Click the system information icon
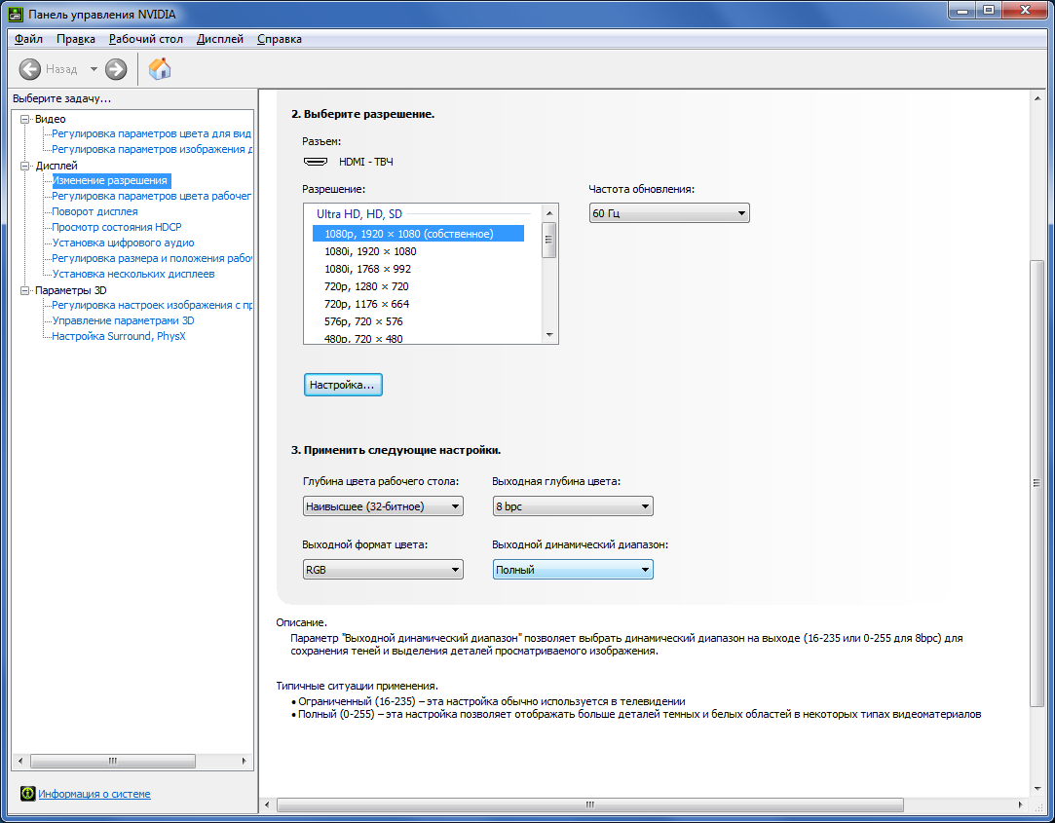 pyautogui.click(x=27, y=794)
